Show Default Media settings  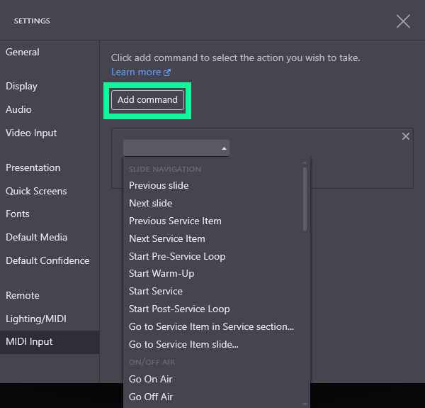coord(36,237)
